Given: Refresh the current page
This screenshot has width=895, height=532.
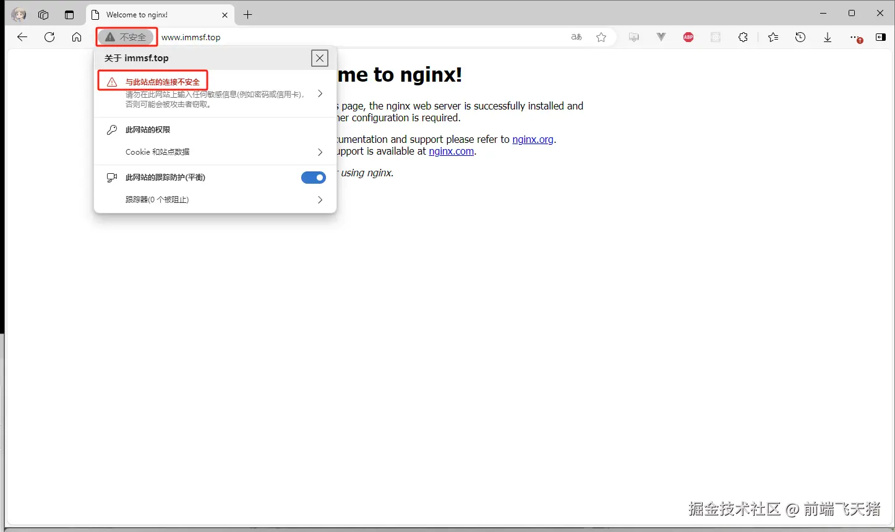Looking at the screenshot, I should tap(49, 37).
